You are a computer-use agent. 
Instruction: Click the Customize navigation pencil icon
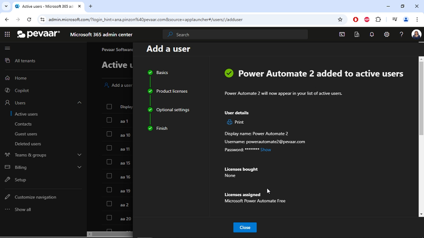7,197
